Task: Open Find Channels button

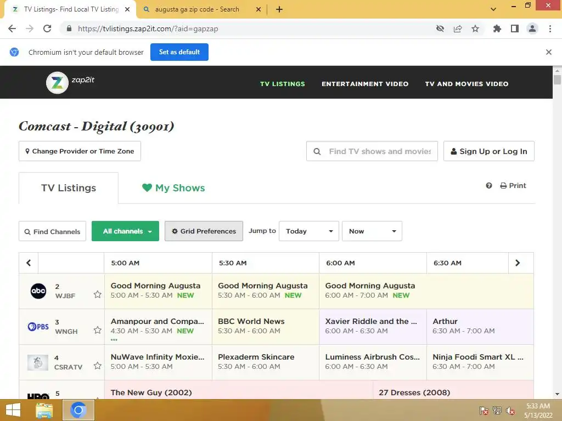Action: click(x=52, y=231)
